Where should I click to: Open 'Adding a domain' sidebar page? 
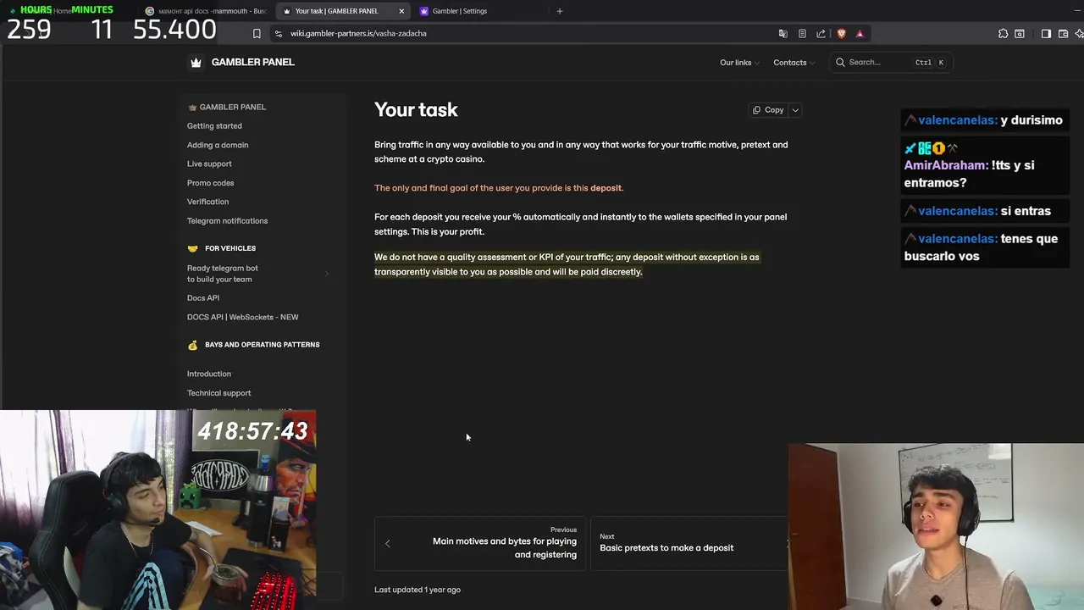click(x=218, y=145)
